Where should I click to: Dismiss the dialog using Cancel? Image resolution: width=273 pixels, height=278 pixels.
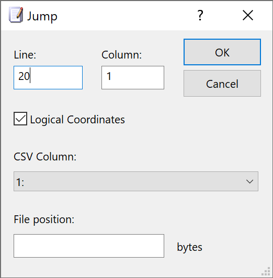(222, 83)
